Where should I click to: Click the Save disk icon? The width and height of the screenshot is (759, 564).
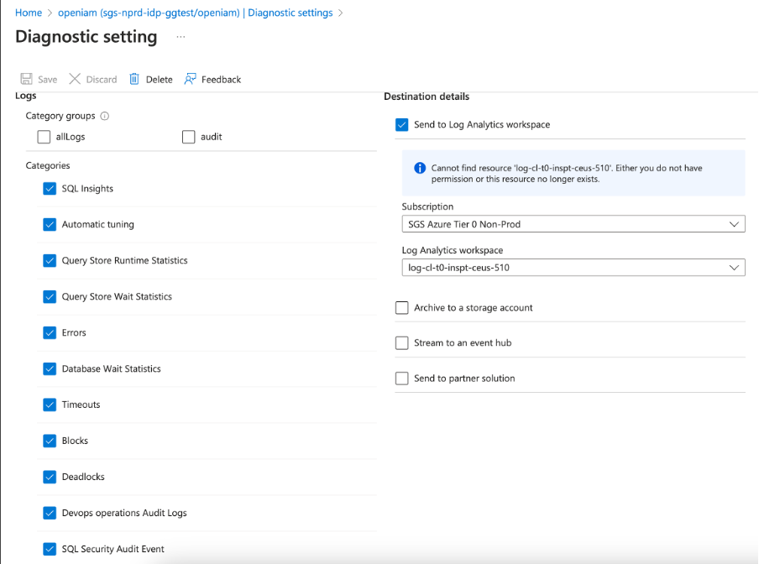pyautogui.click(x=27, y=79)
